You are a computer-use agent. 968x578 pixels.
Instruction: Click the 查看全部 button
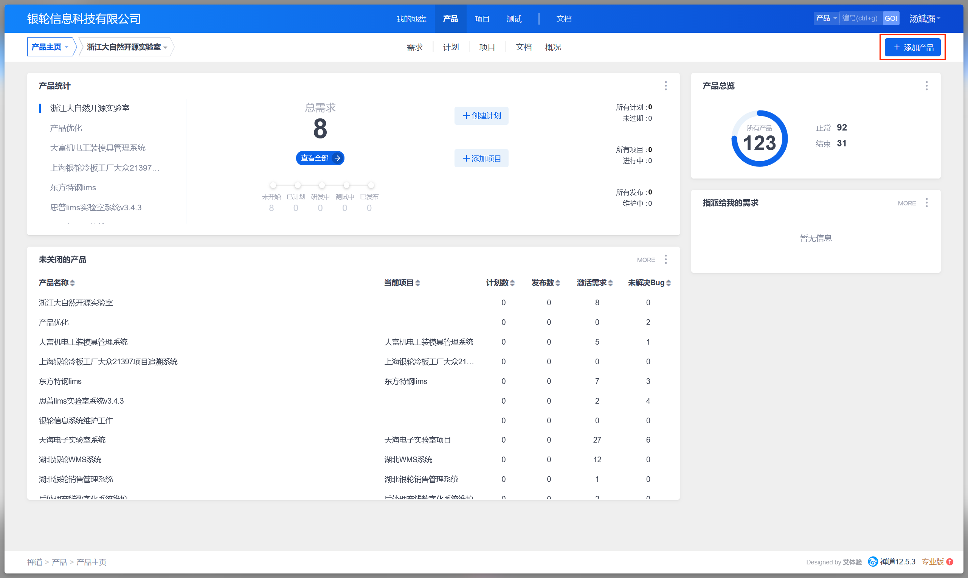click(x=320, y=158)
